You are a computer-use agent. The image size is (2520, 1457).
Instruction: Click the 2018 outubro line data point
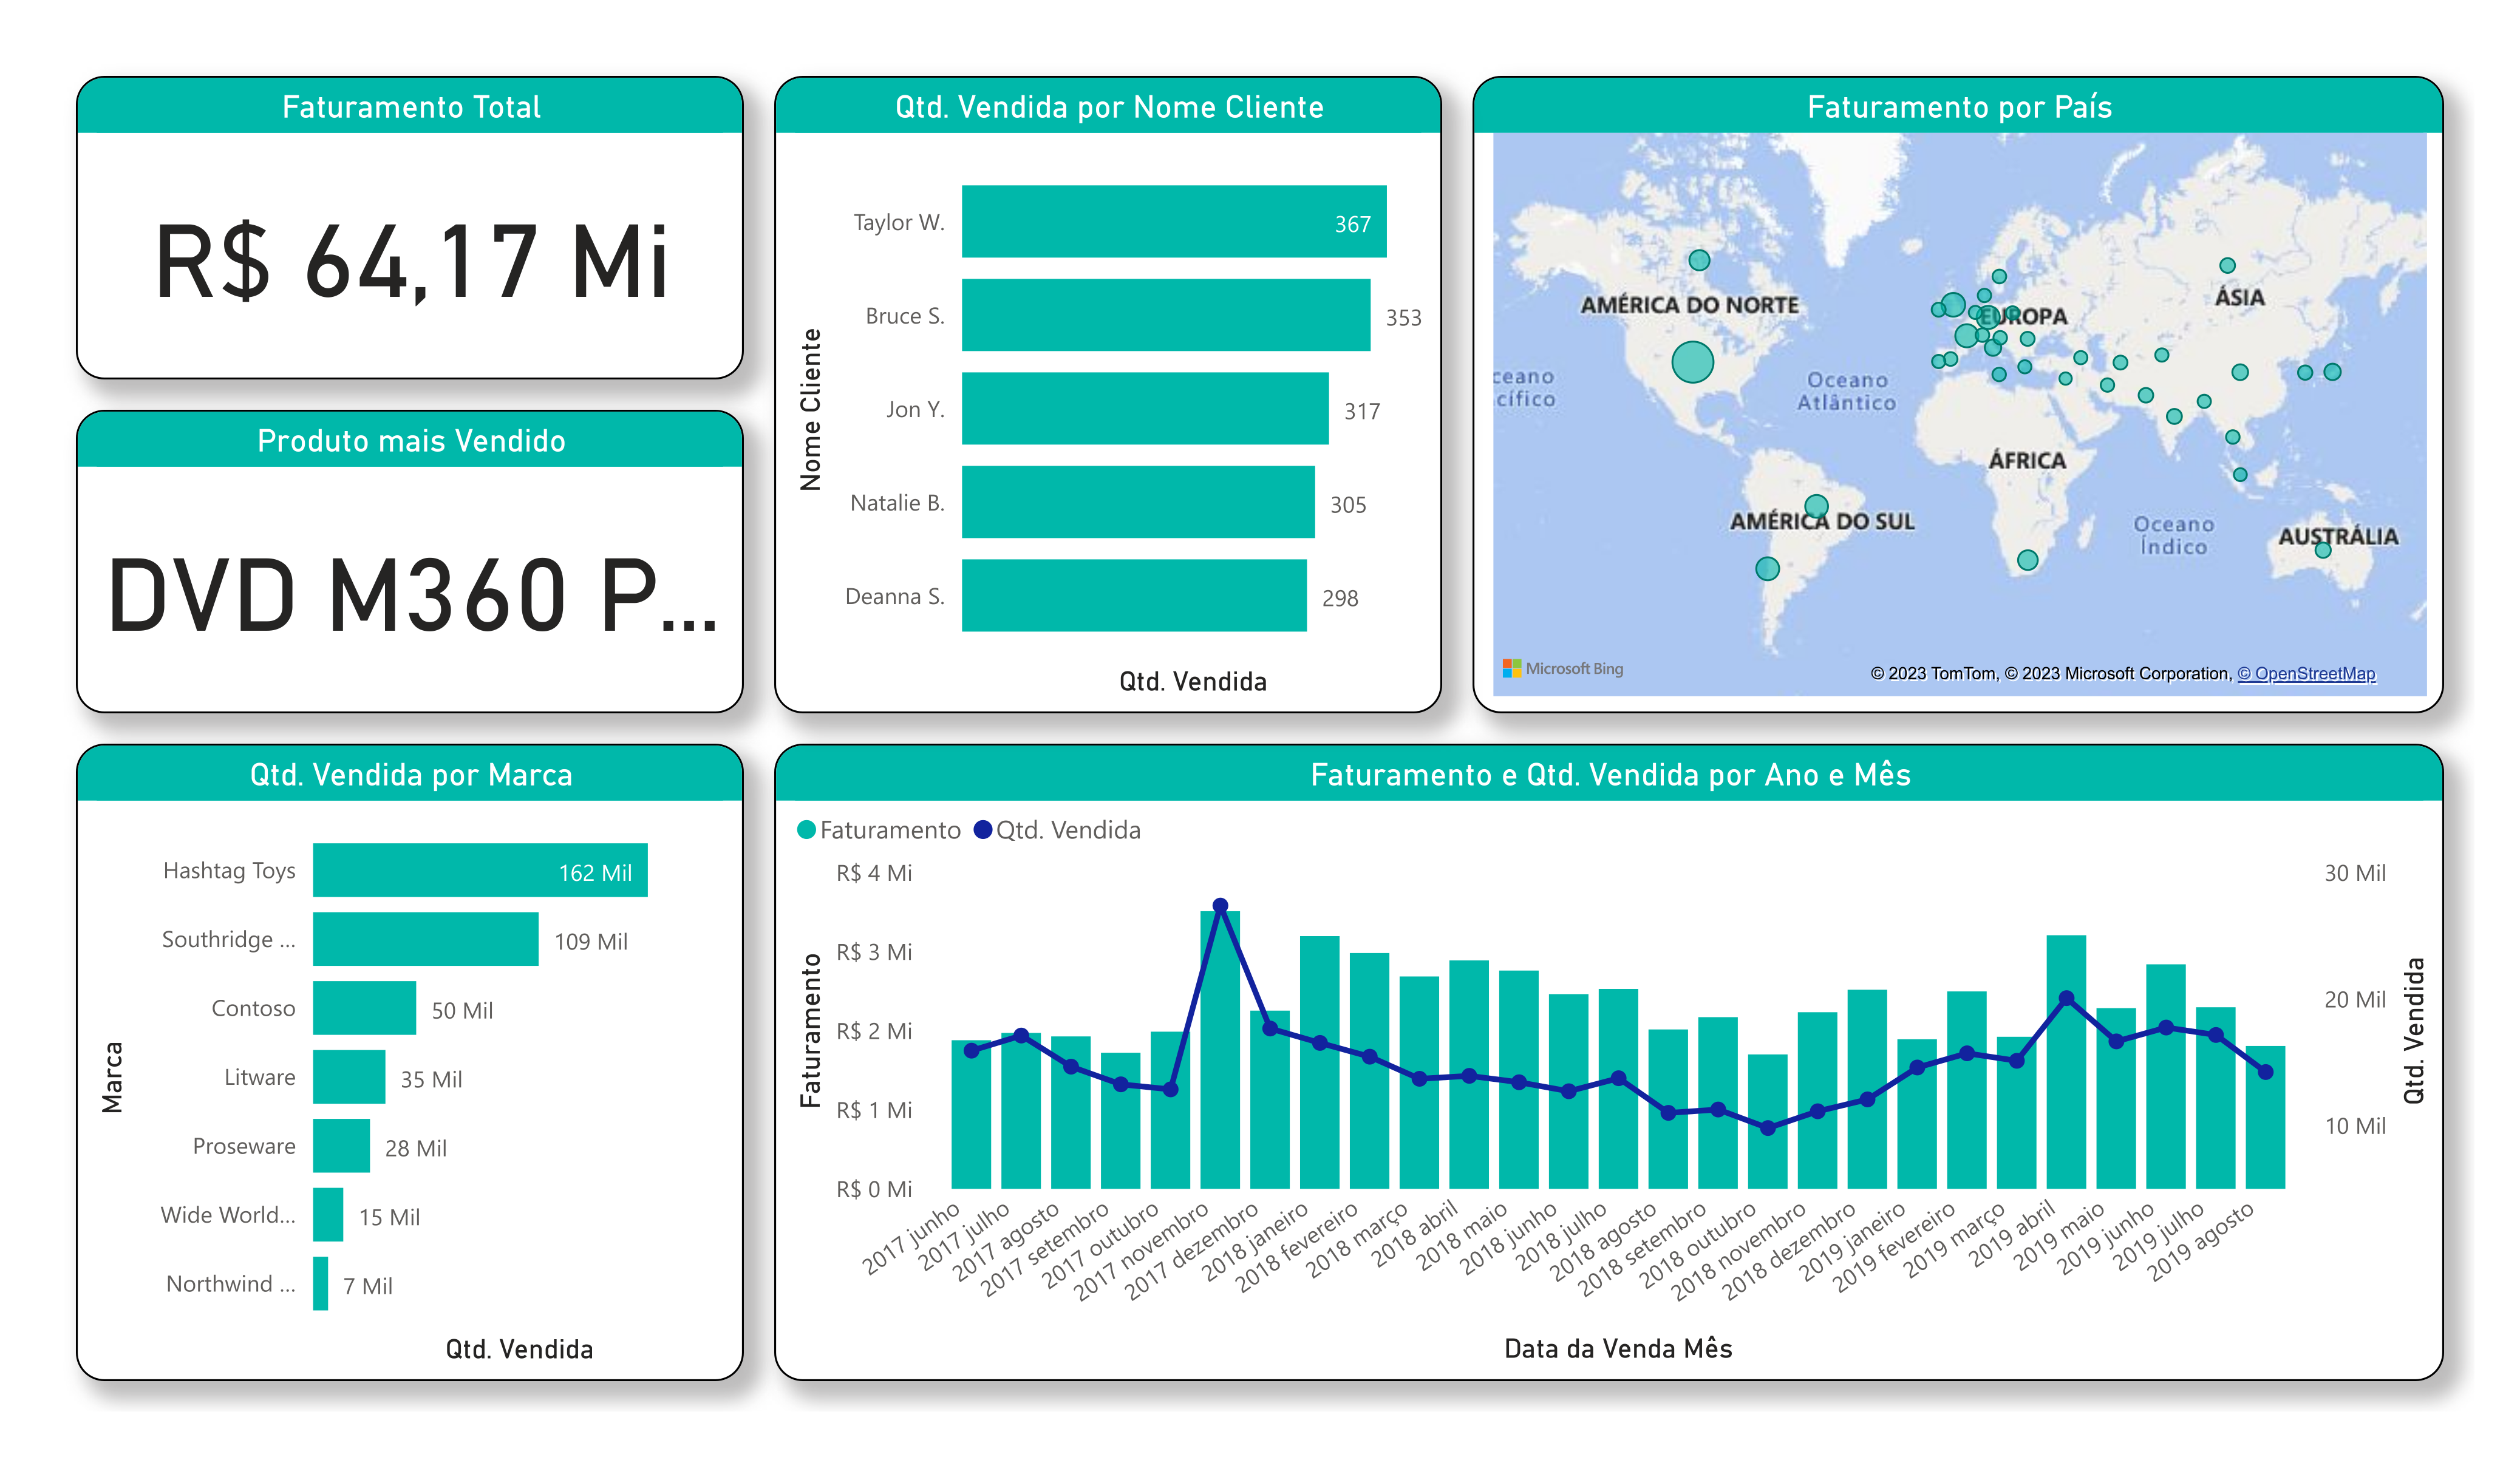pyautogui.click(x=1767, y=1129)
